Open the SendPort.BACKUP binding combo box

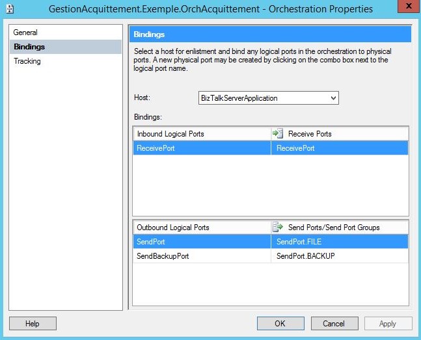click(x=339, y=256)
